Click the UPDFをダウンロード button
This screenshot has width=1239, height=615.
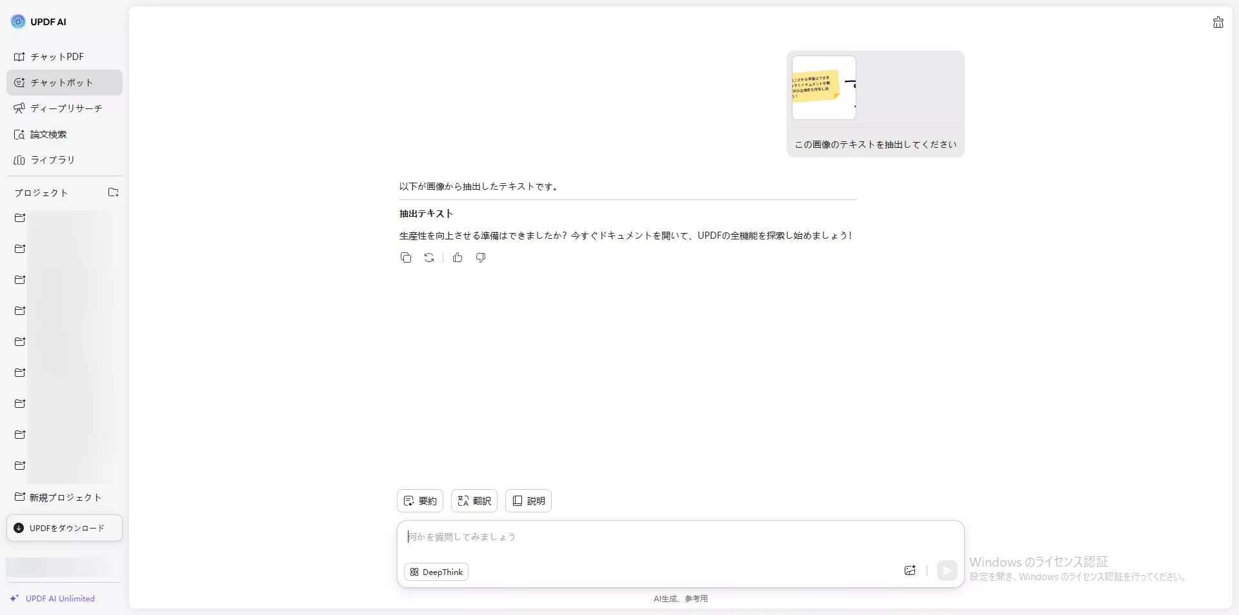65,528
